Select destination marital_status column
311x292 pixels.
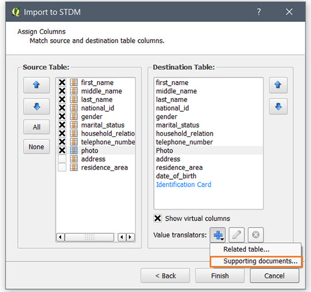208,125
